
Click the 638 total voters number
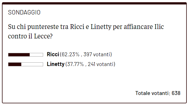point(176,93)
